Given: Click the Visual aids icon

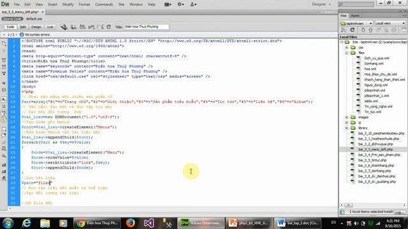Looking at the screenshot, I should (x=100, y=27).
